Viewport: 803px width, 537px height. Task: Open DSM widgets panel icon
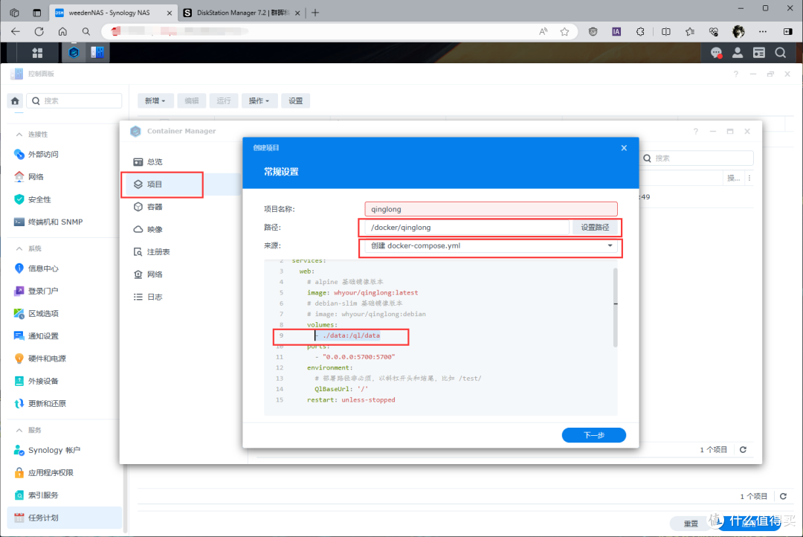(x=759, y=52)
